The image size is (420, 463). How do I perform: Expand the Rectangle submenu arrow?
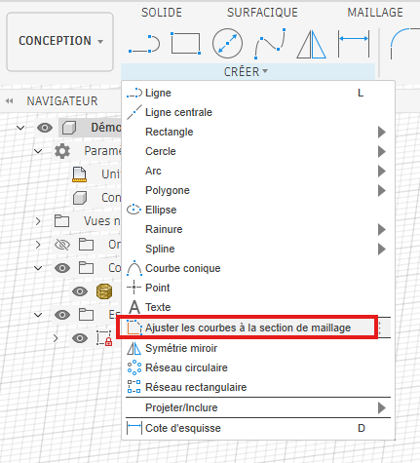coord(382,132)
